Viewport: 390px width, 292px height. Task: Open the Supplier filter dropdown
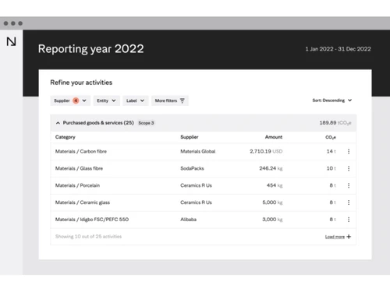70,100
